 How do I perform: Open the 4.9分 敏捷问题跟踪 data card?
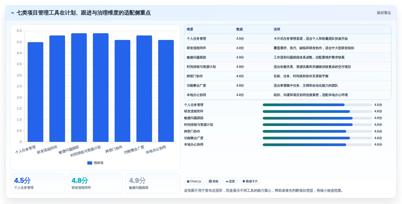153,183
